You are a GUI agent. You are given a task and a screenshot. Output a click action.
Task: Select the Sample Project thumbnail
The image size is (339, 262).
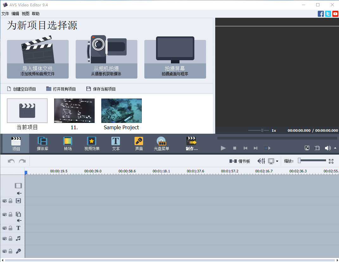tap(122, 111)
